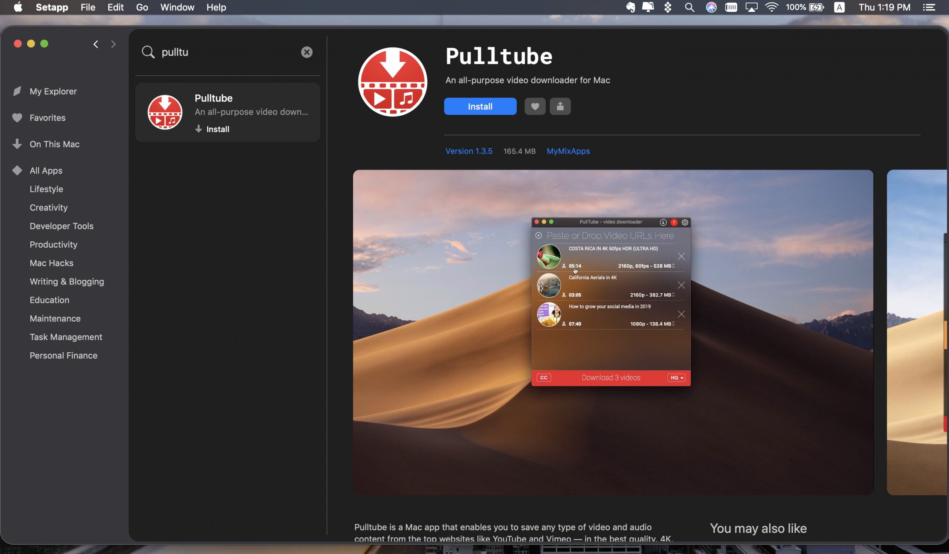Open Notification Center list icon
Viewport: 949px width, 554px height.
tap(929, 7)
